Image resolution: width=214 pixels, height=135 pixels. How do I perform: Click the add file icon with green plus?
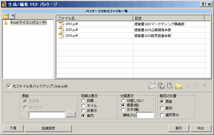click(x=170, y=86)
